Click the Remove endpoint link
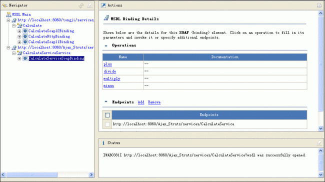Image resolution: width=325 pixels, height=182 pixels. pos(154,102)
